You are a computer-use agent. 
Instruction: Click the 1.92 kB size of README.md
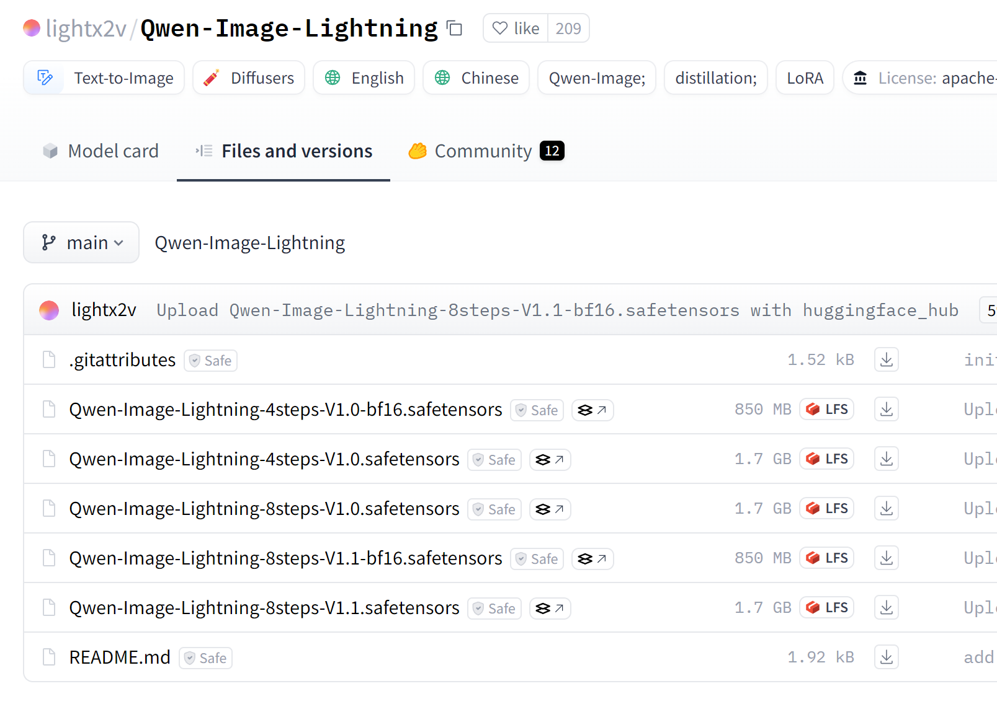coord(821,657)
